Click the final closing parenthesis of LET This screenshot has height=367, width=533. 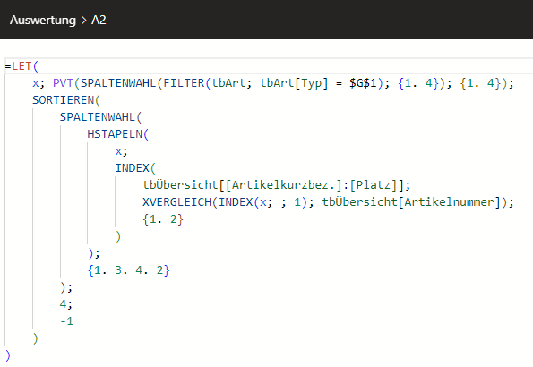coord(8,355)
